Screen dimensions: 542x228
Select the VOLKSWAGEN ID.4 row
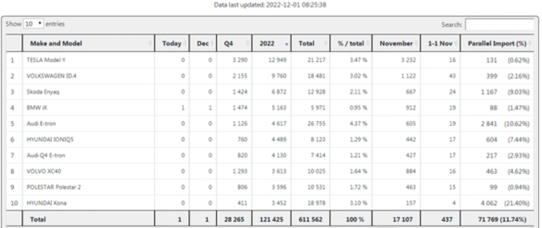[270, 76]
